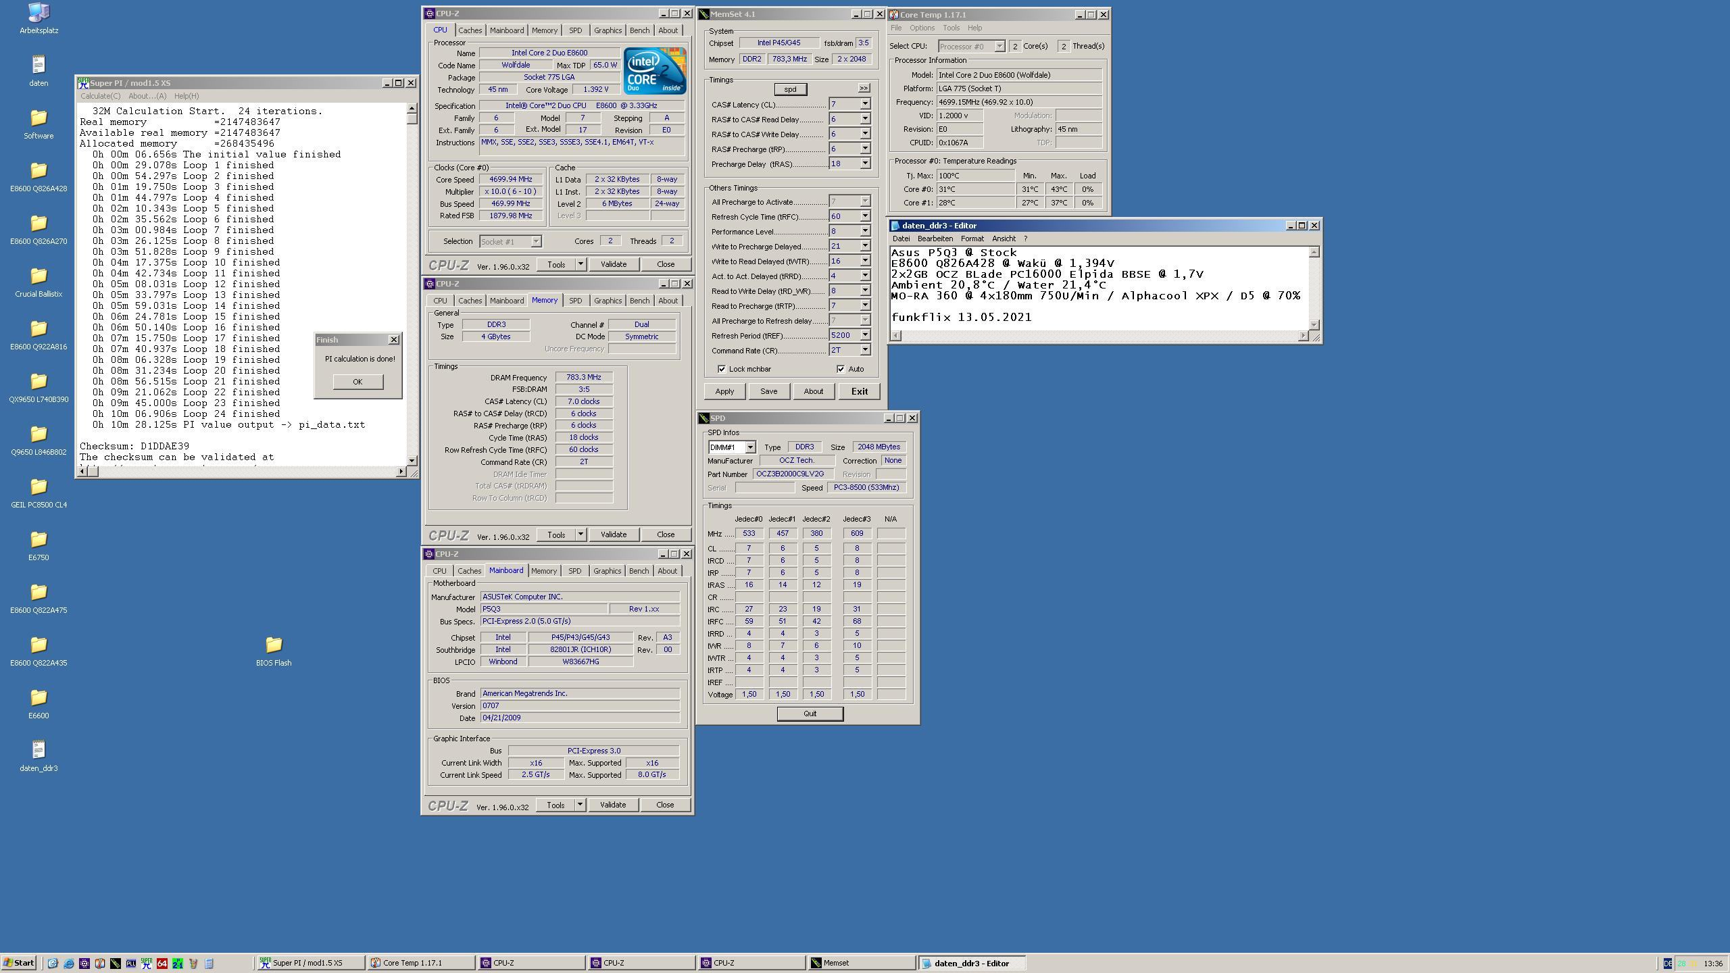Open the daten text file icon
This screenshot has height=973, width=1730.
39,71
